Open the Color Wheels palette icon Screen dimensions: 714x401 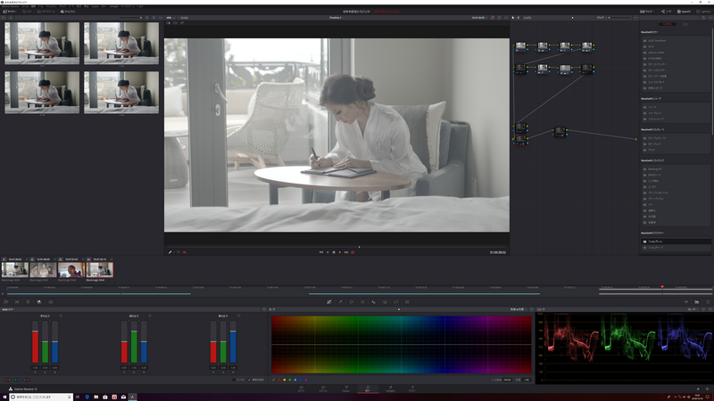pyautogui.click(x=28, y=302)
